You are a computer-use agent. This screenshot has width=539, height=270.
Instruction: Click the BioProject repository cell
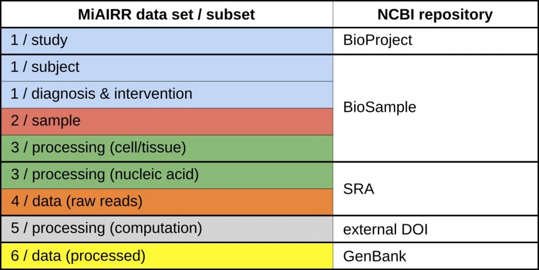(x=435, y=41)
